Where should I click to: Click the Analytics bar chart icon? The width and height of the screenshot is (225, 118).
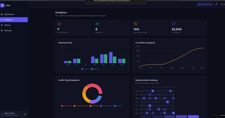[x=2, y=20]
